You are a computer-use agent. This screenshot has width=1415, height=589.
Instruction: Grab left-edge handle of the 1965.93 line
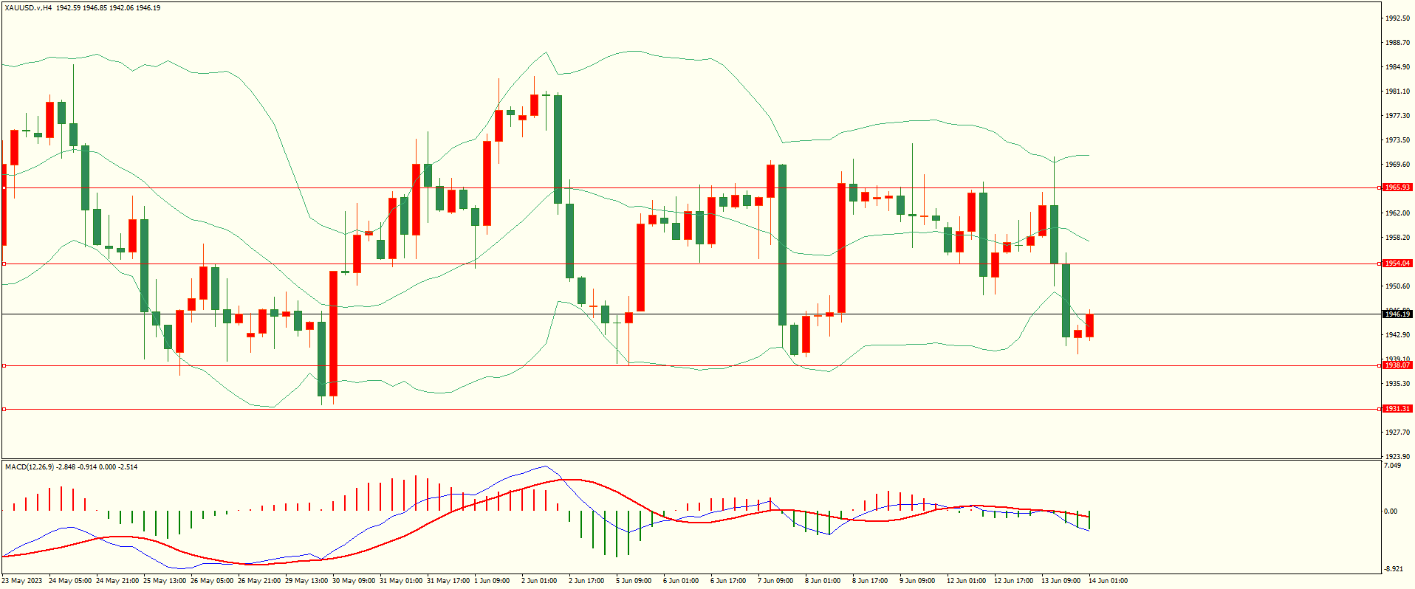(4, 187)
